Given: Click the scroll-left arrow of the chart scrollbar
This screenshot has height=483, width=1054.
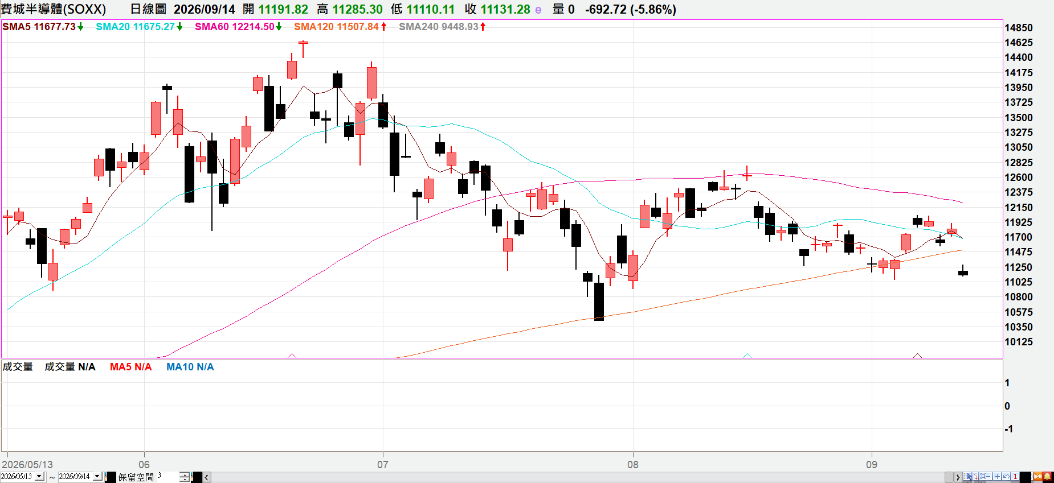Looking at the screenshot, I should click(x=207, y=477).
